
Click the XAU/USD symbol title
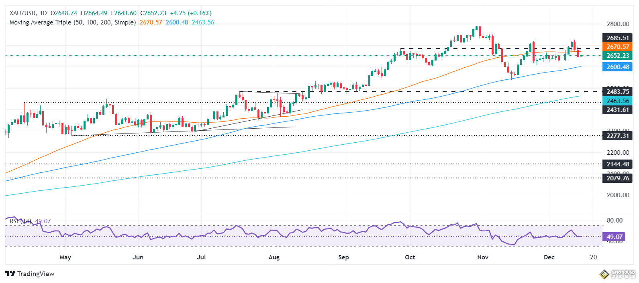(x=23, y=13)
